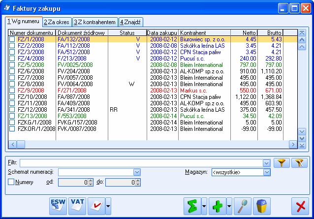Sort by Brutto column header

(x=270, y=32)
